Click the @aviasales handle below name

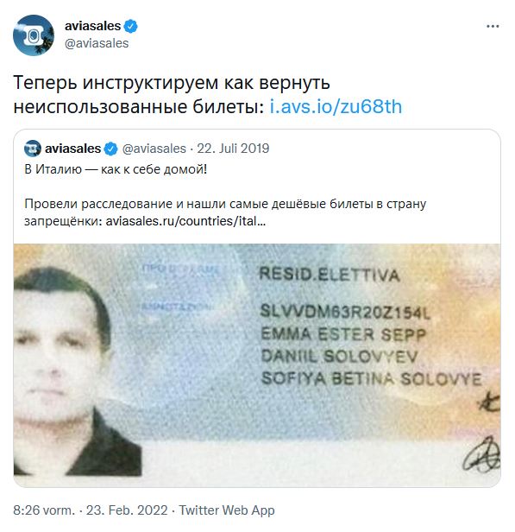(x=97, y=43)
